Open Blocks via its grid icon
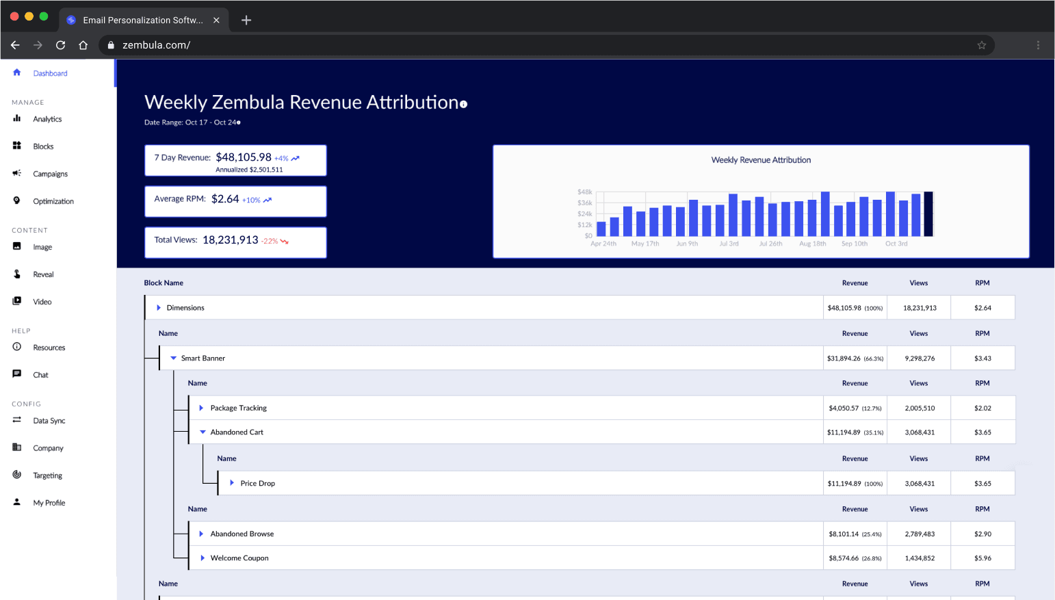Screen dimensions: 1055x600 pyautogui.click(x=17, y=146)
